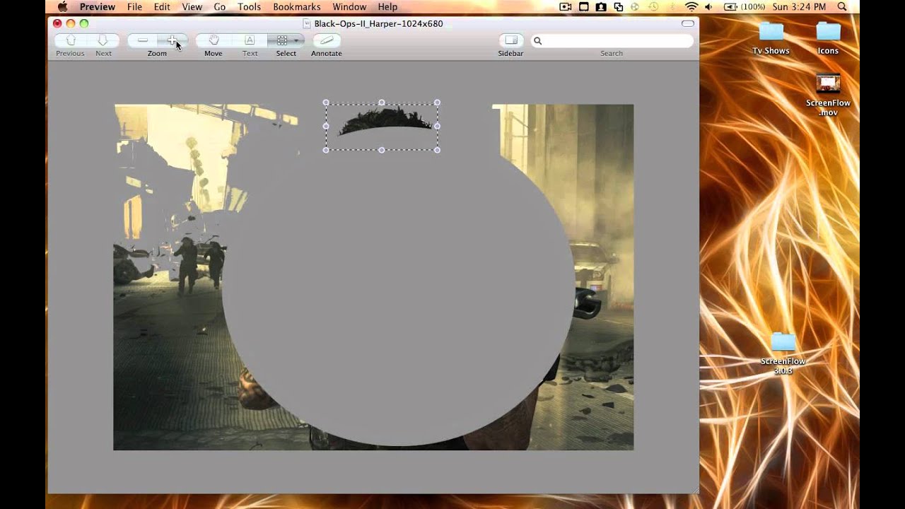Open Spotlight search magnifier

841,6
